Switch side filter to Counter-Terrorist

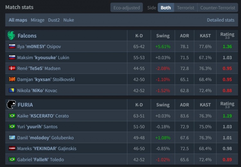(218, 7)
